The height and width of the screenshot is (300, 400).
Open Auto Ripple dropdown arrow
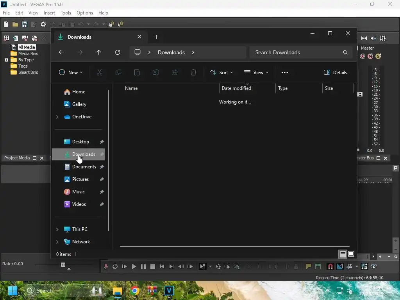pos(357,266)
